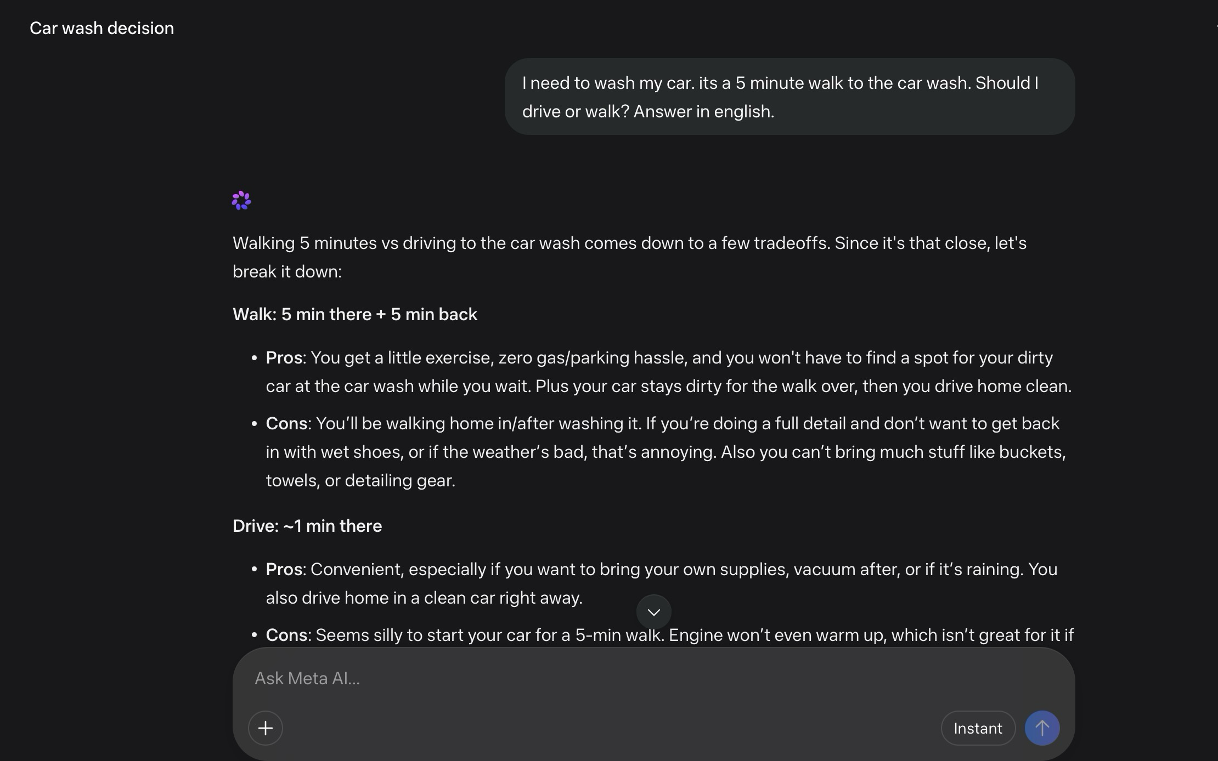Click the scroll-to-bottom chevron button
The width and height of the screenshot is (1218, 761).
click(653, 612)
